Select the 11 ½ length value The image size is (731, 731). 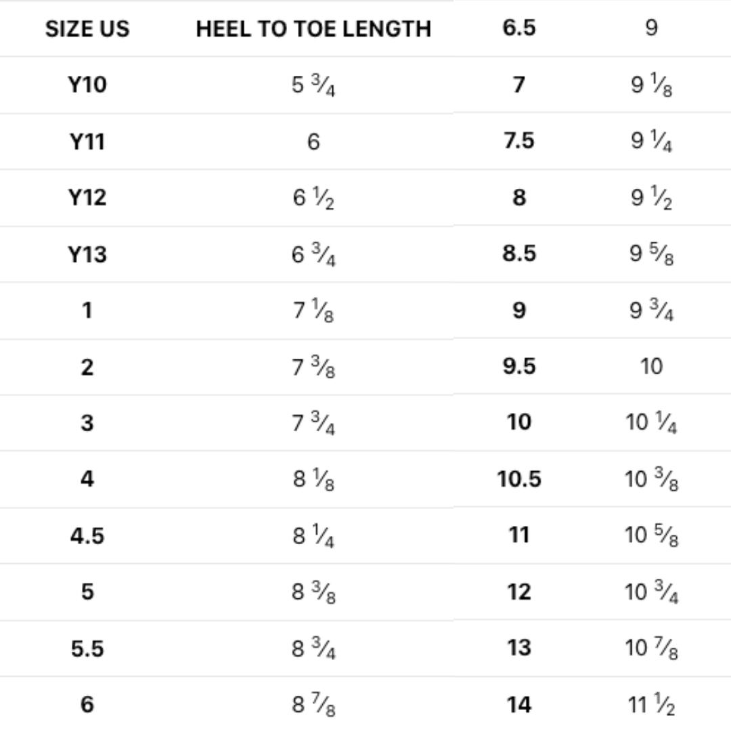[x=651, y=705]
